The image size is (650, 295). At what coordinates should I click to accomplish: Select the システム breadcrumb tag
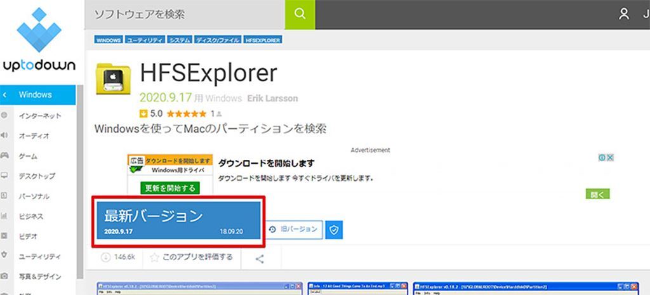(x=180, y=40)
